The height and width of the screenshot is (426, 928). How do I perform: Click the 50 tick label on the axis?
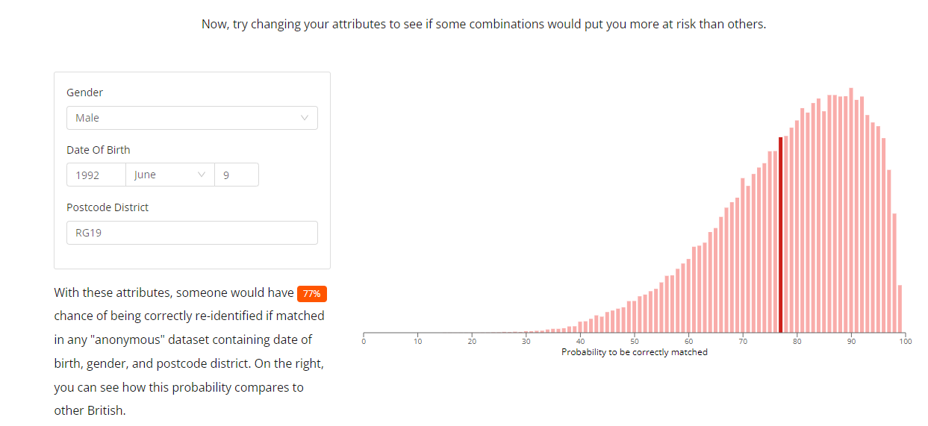635,342
